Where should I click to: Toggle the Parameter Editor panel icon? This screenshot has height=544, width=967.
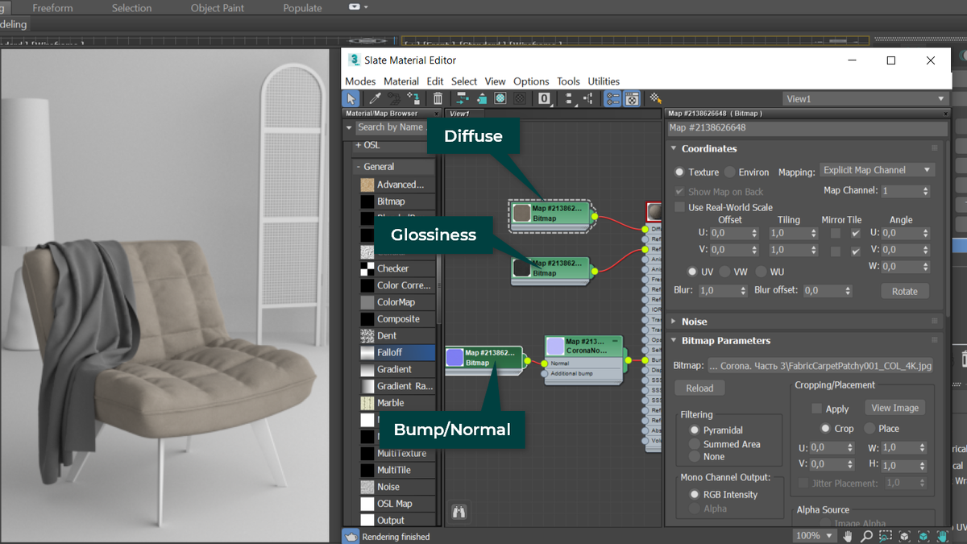pyautogui.click(x=632, y=98)
